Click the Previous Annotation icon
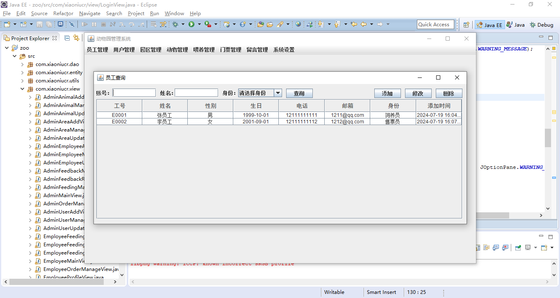 click(337, 25)
